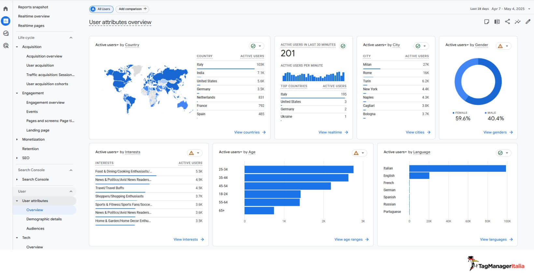The height and width of the screenshot is (278, 534).
Task: Click the green check on realtime card
Action: click(x=343, y=46)
